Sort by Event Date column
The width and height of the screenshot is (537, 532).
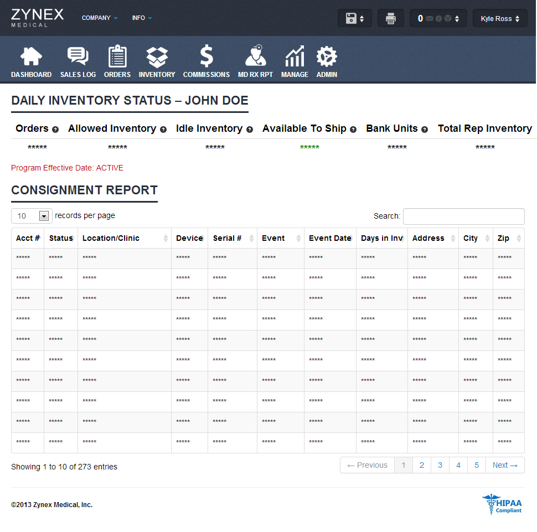330,238
